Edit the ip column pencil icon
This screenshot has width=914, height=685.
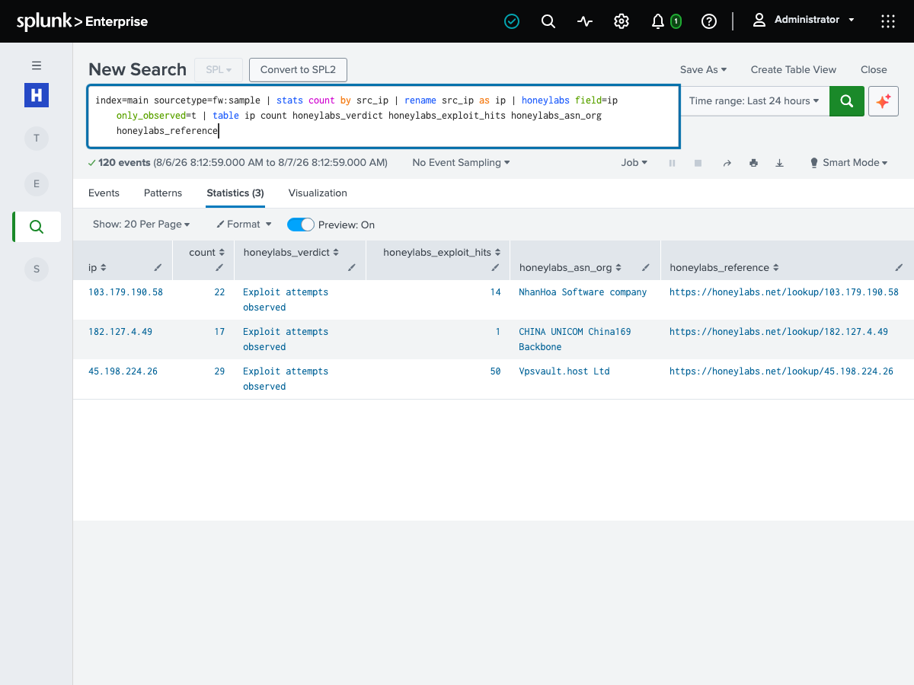158,268
